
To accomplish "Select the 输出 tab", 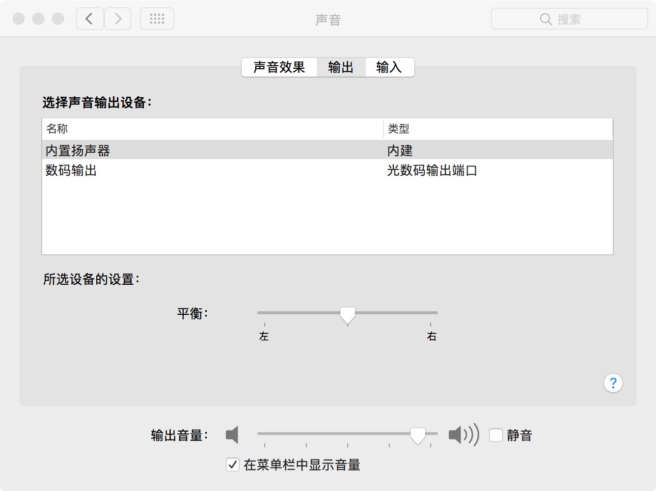I will (x=341, y=67).
